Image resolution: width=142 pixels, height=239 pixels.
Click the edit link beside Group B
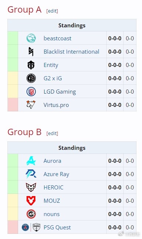(x=52, y=133)
